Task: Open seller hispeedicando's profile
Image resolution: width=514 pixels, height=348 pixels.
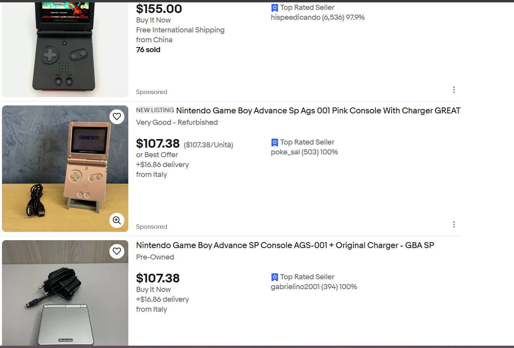Action: click(x=295, y=17)
